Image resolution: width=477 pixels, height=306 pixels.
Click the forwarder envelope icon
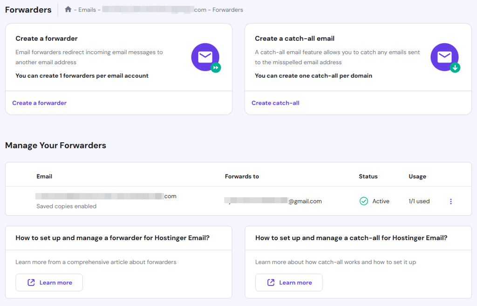click(x=205, y=57)
